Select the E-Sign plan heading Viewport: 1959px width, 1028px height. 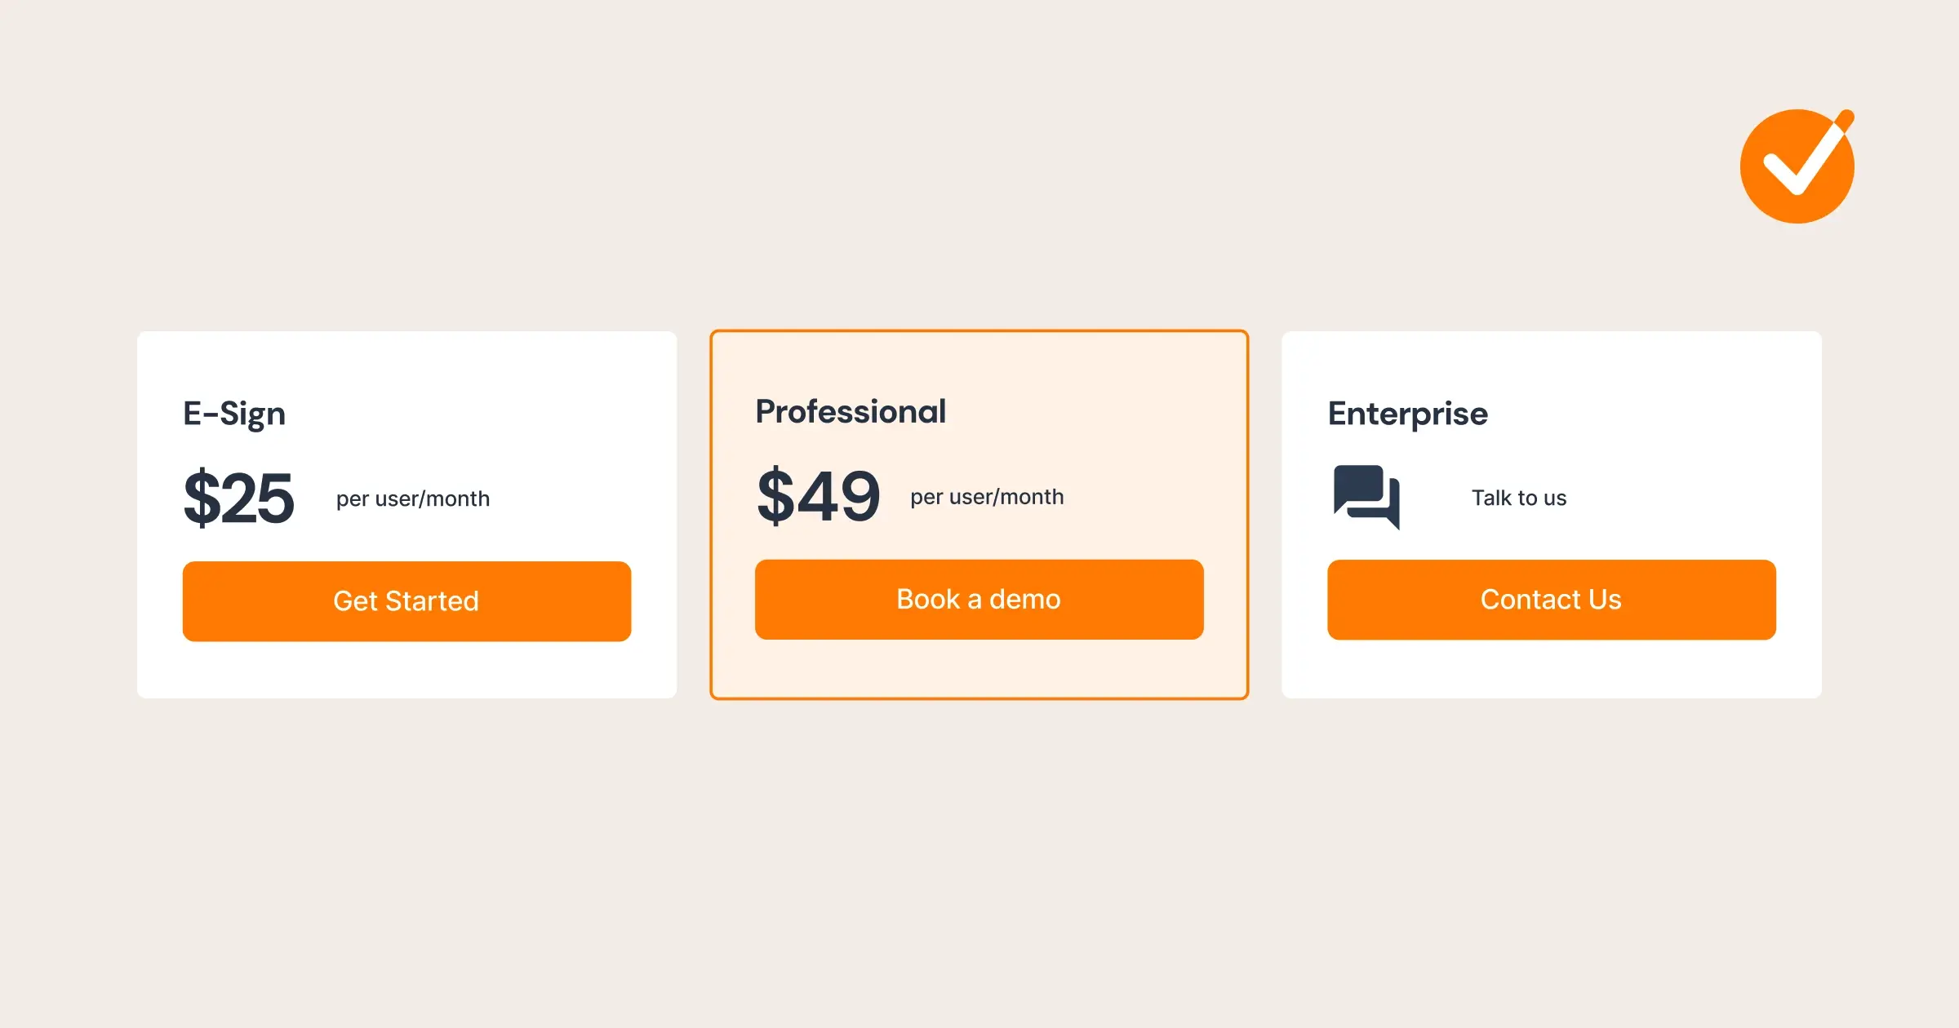pyautogui.click(x=234, y=414)
